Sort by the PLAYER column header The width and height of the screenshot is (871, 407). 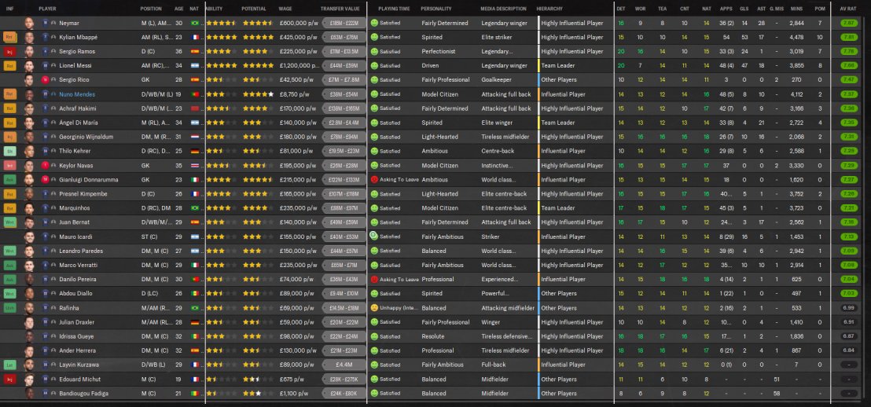(x=47, y=9)
